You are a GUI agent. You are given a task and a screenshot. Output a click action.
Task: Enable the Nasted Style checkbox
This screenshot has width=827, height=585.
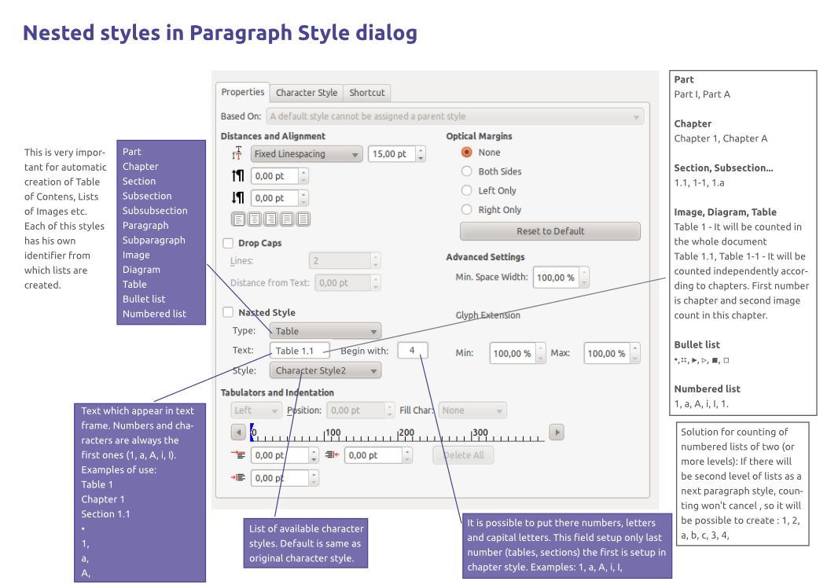(229, 312)
